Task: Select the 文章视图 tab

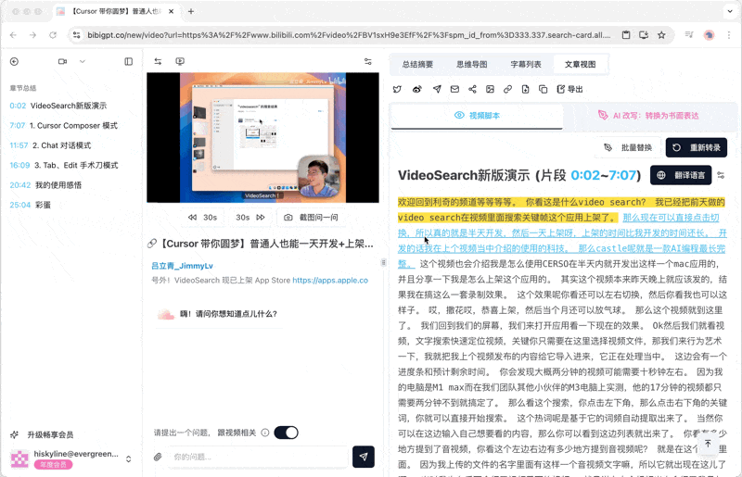Action: (581, 64)
